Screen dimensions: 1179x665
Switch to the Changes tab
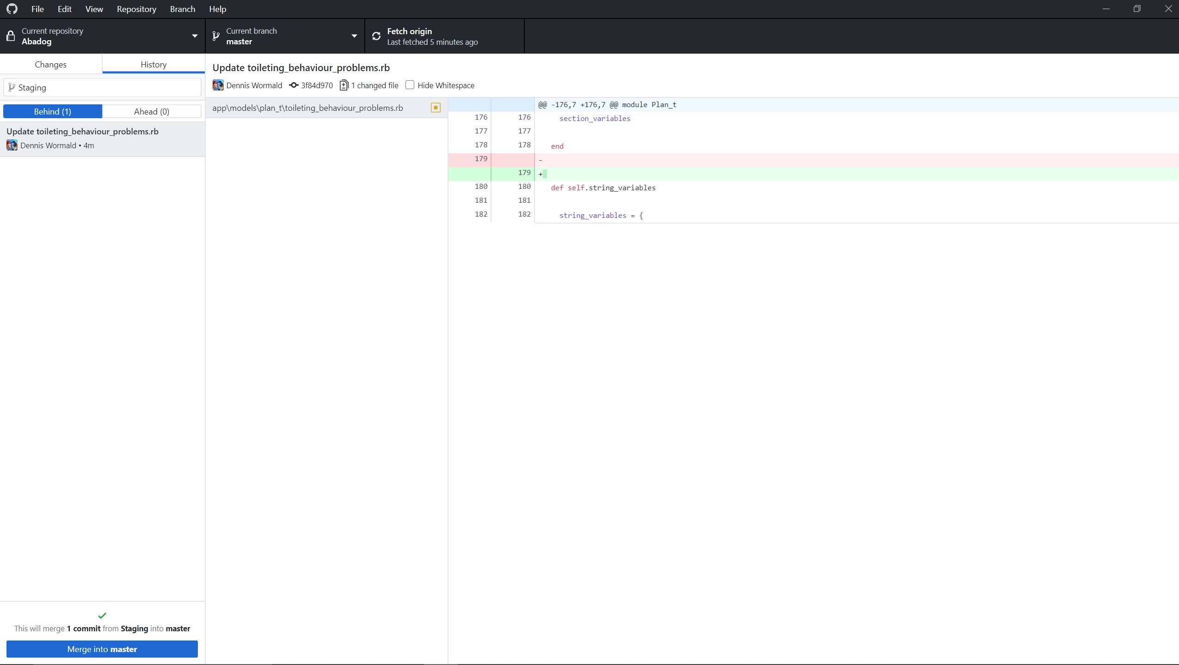51,64
